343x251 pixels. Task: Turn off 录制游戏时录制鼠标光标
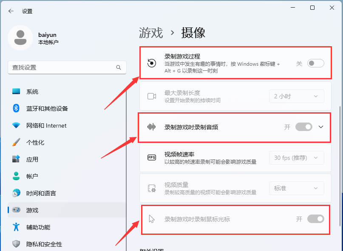(x=315, y=219)
